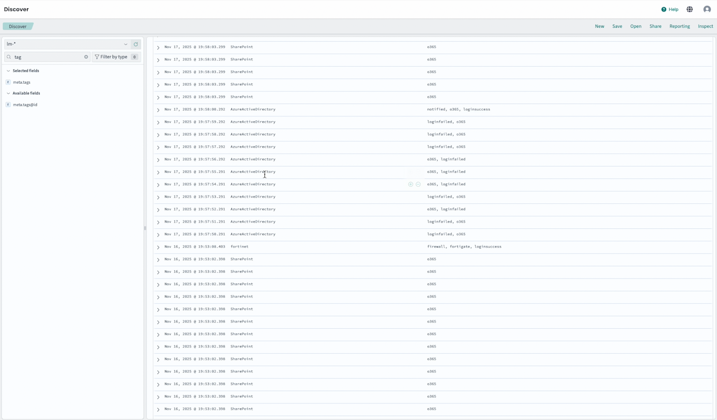Screen dimensions: 717x420
Task: Filter for value on 19:57:54.291 row
Action: [x=410, y=184]
